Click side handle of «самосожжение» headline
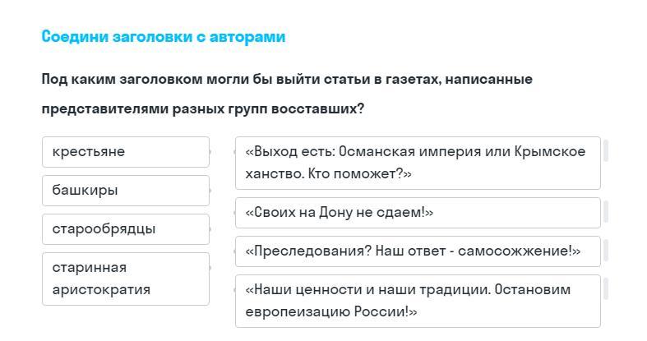Viewport: 647px width, 341px height. [x=606, y=250]
